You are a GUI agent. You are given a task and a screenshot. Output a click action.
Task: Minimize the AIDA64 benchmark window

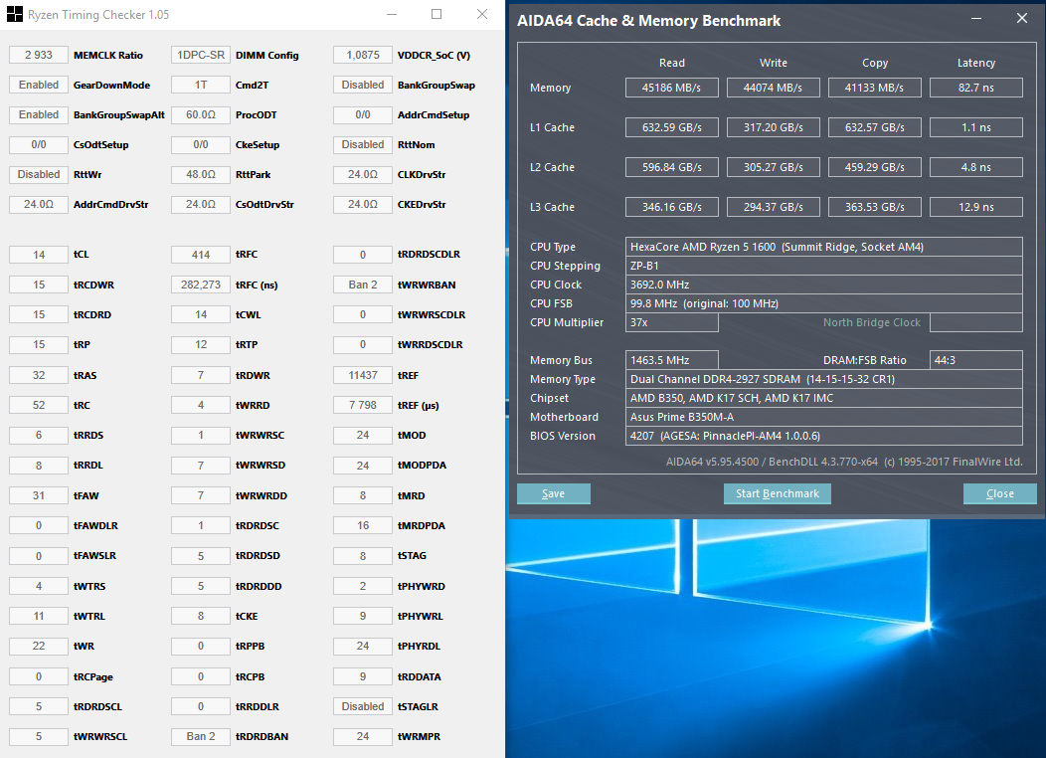(976, 19)
